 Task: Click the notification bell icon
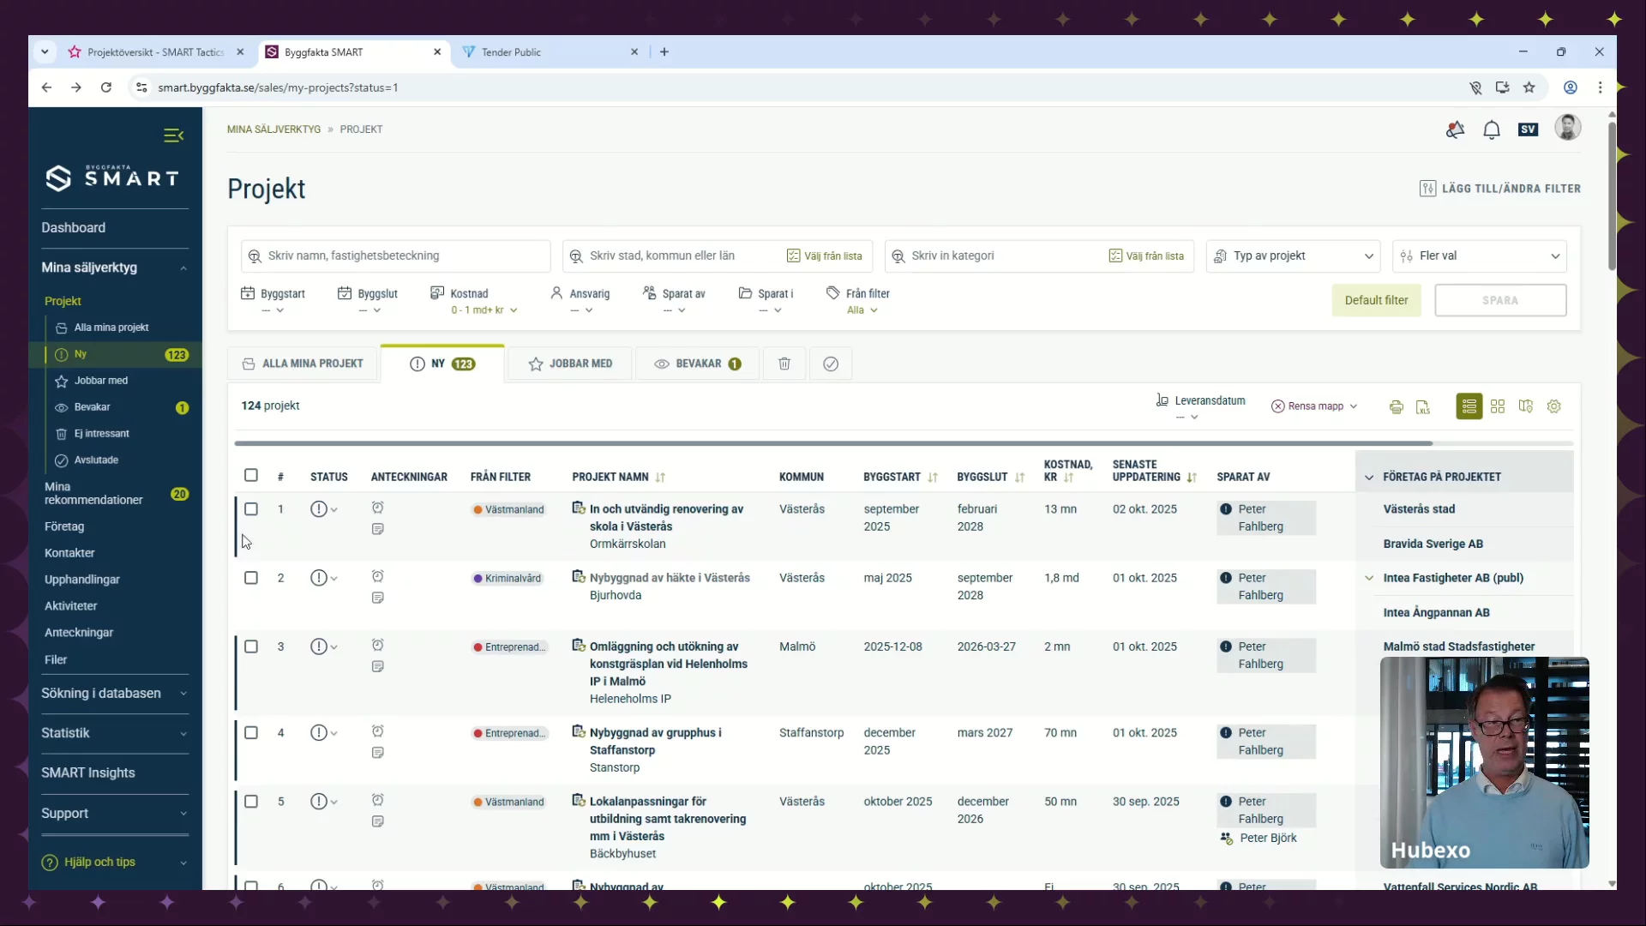(1492, 130)
